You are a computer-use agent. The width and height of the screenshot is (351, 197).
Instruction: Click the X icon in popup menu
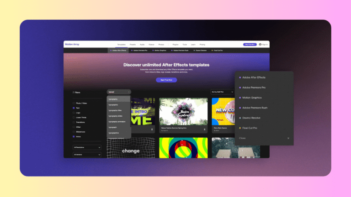(288, 138)
